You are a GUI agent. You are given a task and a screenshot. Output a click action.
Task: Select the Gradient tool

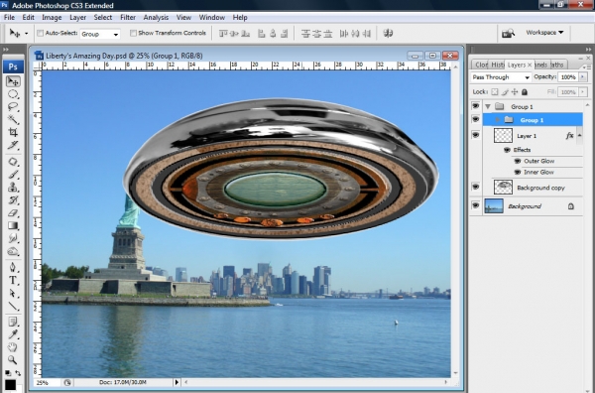point(13,225)
